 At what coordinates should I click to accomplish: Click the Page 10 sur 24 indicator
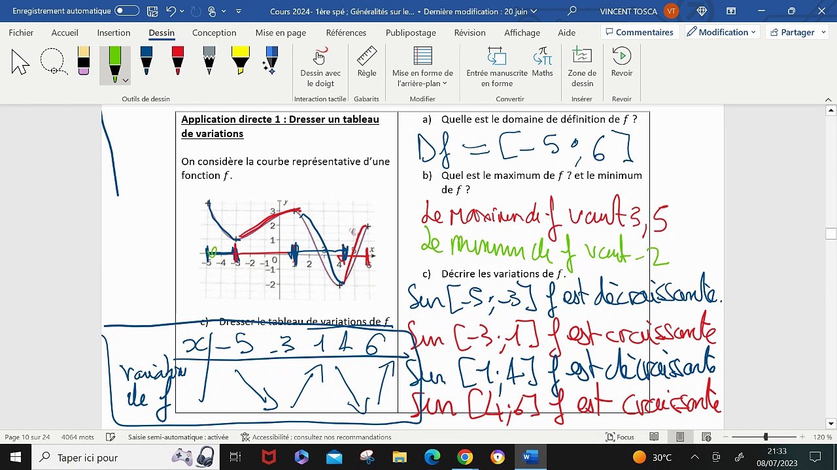27,437
